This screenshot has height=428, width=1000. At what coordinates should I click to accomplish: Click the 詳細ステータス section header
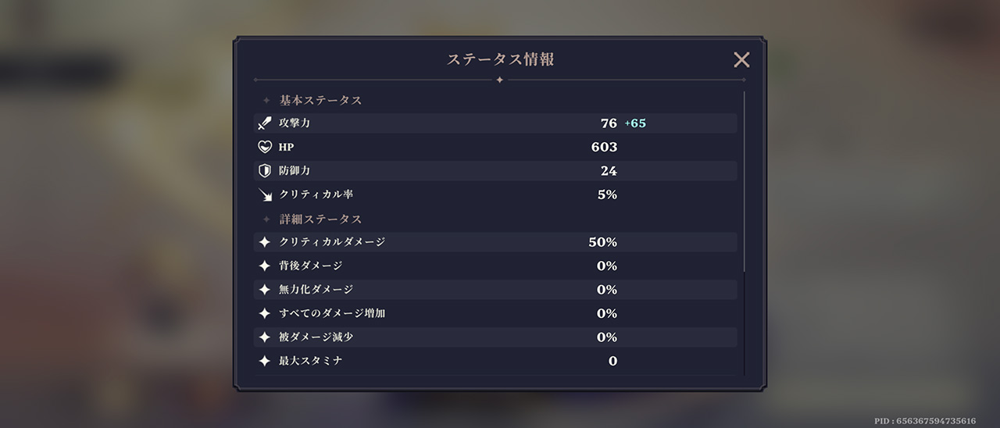coord(320,219)
